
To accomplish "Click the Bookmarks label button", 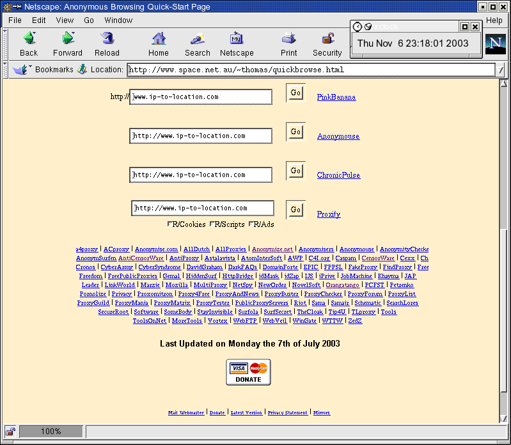I will pos(54,70).
